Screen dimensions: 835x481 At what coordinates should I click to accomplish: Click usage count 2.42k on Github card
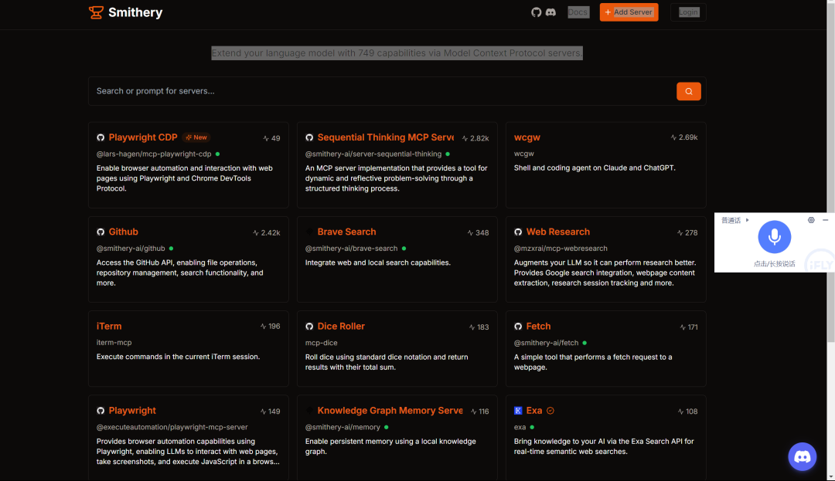coord(267,233)
